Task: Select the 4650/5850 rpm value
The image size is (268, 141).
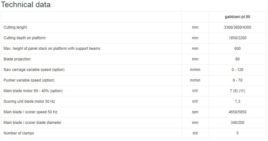Action: [237, 112]
